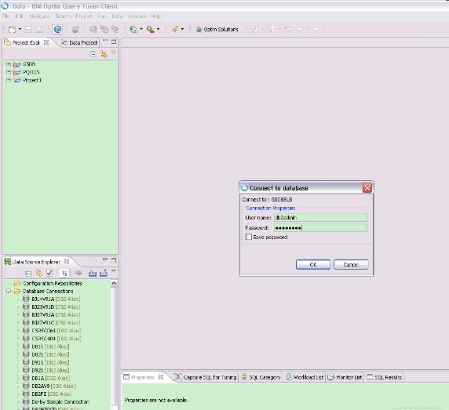Click the Data Source Explorer scroll-up arrow
This screenshot has height=410, width=449.
[x=114, y=283]
